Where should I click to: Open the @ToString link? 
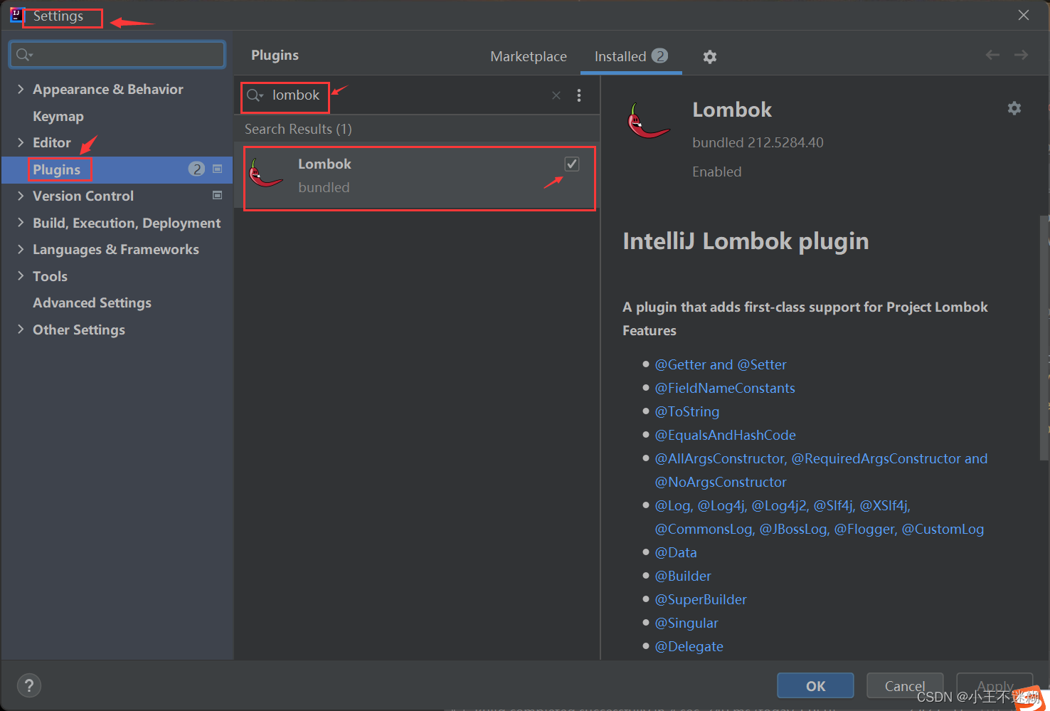(687, 411)
